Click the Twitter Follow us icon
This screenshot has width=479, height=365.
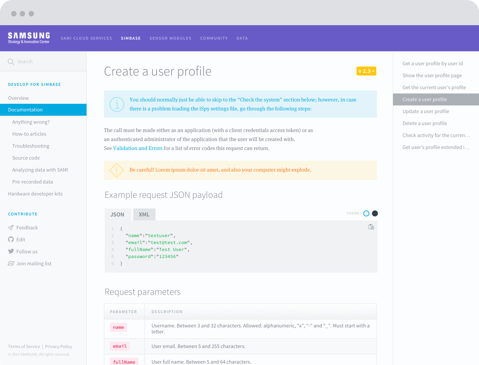click(11, 251)
